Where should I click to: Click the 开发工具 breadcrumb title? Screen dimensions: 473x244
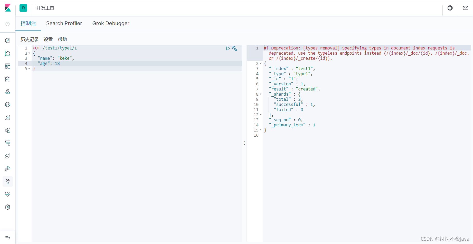click(45, 8)
